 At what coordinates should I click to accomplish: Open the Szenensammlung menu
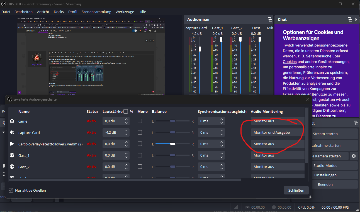(x=96, y=12)
